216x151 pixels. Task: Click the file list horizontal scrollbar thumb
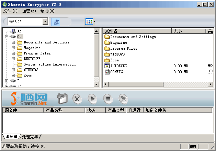coord(136,84)
